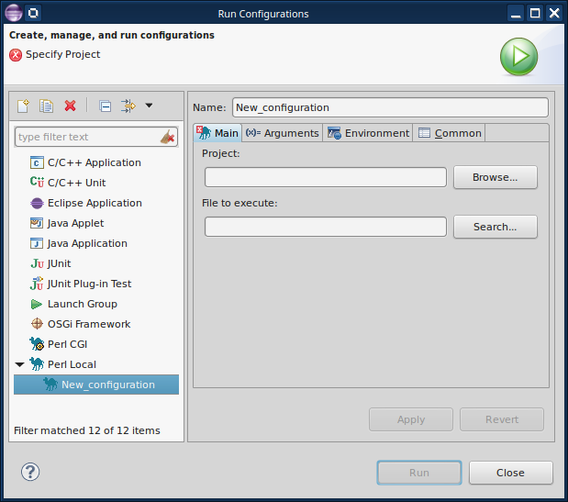Click the File to execute field
This screenshot has height=502, width=568.
tap(326, 227)
